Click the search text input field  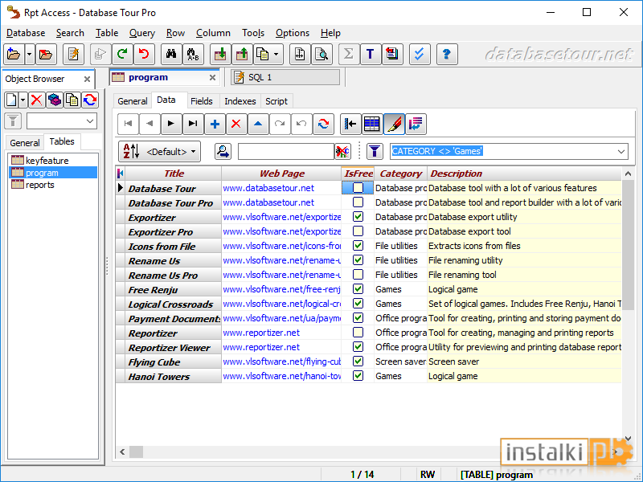pos(286,151)
